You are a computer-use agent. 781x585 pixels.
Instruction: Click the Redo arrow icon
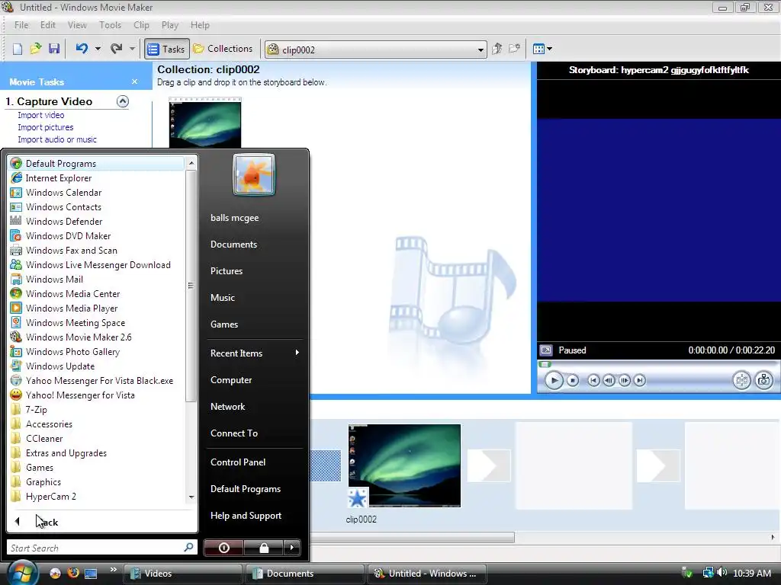click(x=116, y=49)
